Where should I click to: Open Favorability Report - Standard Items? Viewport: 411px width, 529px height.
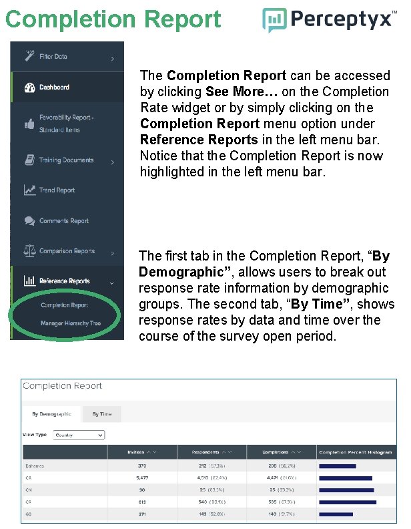click(x=67, y=124)
